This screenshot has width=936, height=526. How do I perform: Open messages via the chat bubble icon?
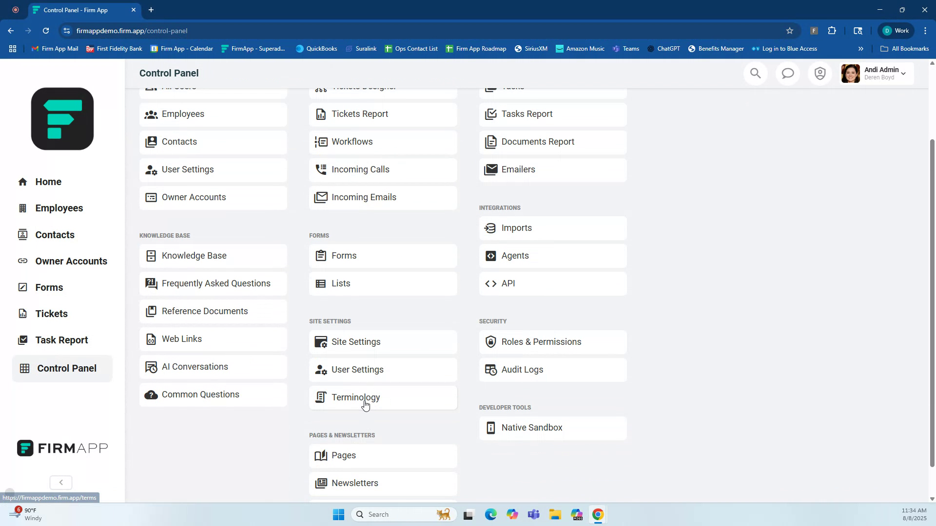pos(787,73)
